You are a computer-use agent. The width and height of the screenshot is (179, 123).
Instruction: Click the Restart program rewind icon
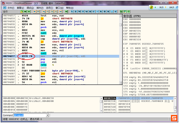point(25,12)
